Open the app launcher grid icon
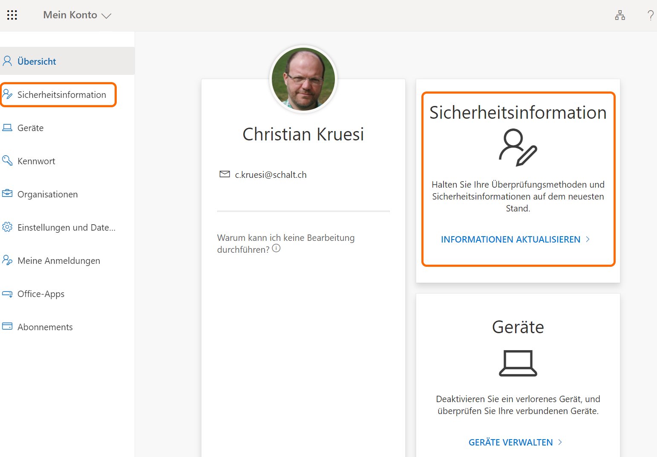This screenshot has width=657, height=457. [12, 15]
